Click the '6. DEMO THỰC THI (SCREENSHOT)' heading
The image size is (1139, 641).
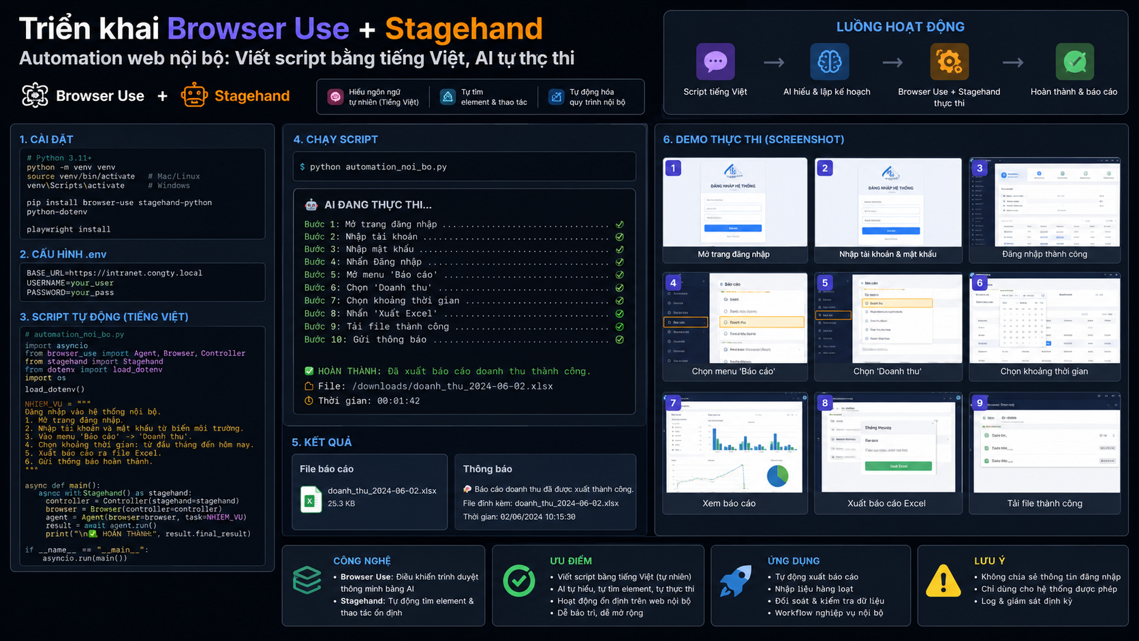point(753,139)
